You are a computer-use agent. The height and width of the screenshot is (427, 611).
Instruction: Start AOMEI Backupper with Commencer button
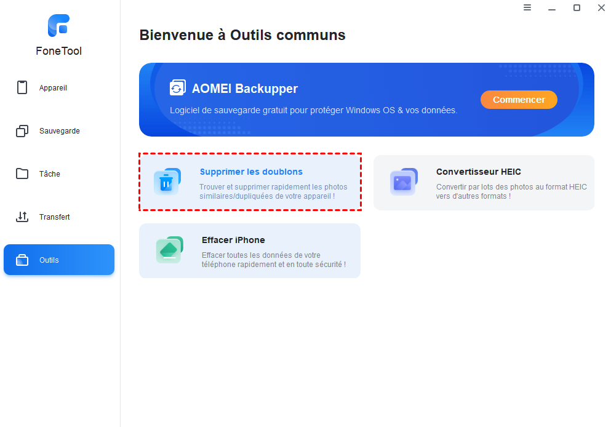tap(519, 100)
